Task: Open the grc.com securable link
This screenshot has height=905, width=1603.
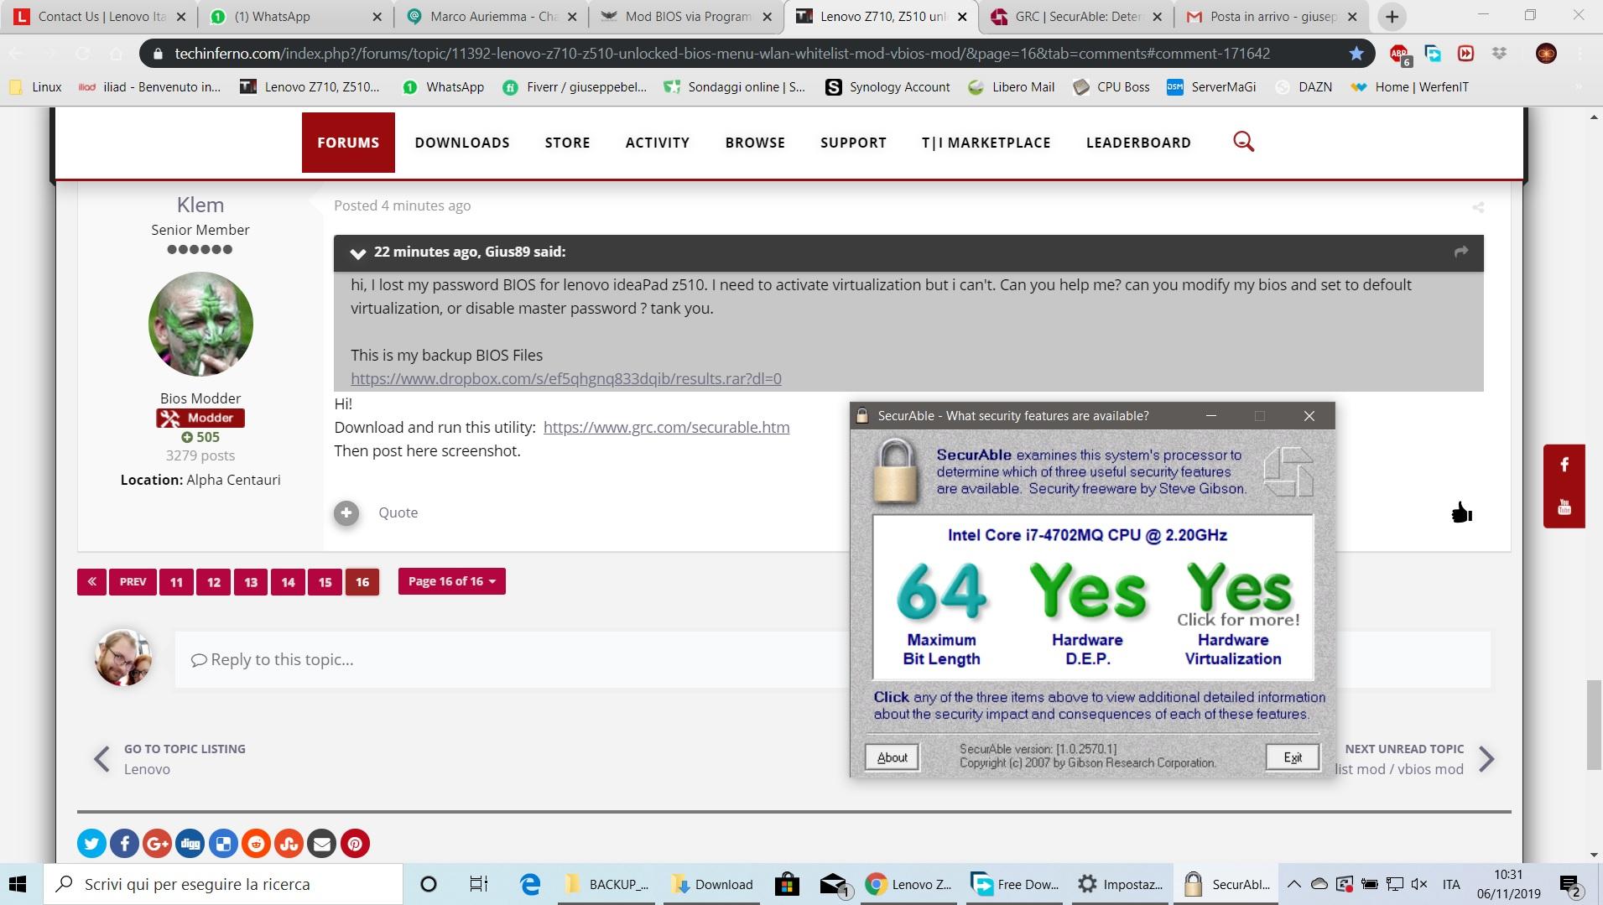Action: point(666,427)
